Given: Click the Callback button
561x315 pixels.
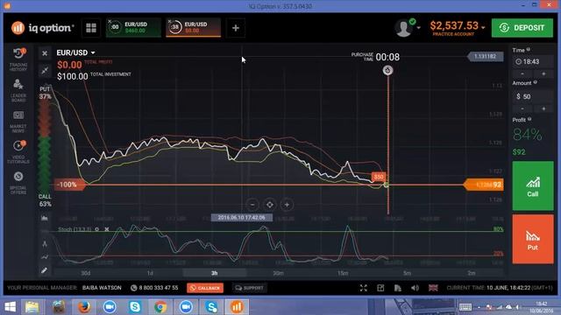Looking at the screenshot, I should [205, 288].
